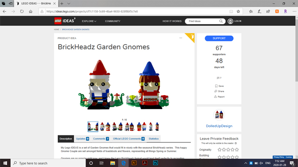This screenshot has height=167, width=298.
Task: Click the feedback info question mark icon
Action: point(236,143)
